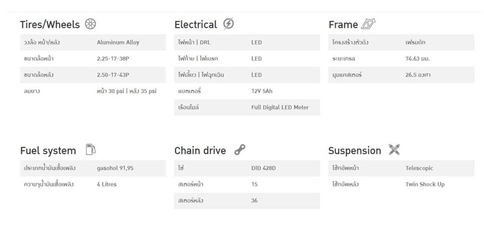Click the frame icon beside Frame heading
Screen dimensions: 484x242
coord(368,24)
